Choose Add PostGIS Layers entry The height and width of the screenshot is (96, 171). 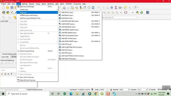click(x=80, y=24)
